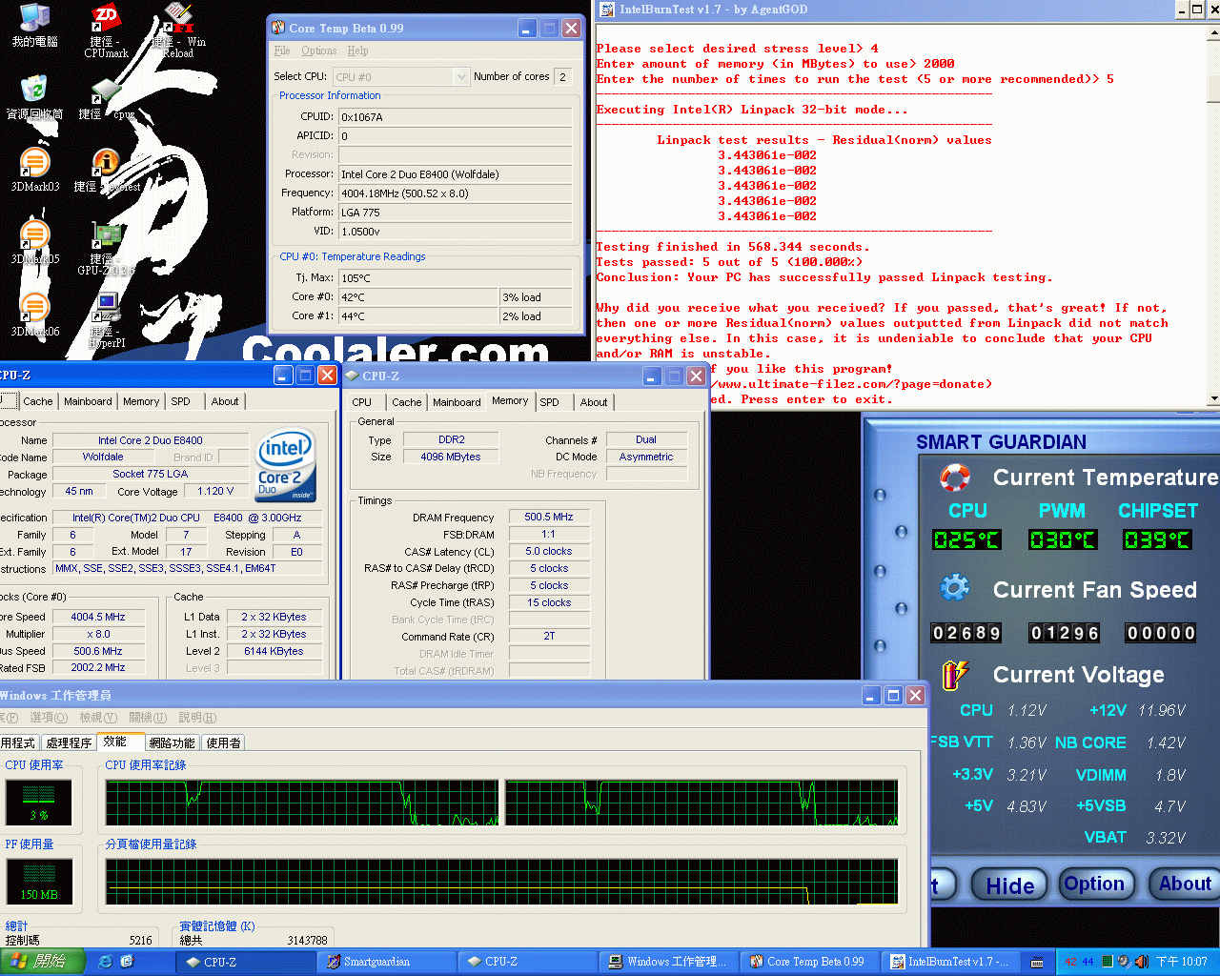1220x976 pixels.
Task: Select the 捷徑 - HyperPI desktop shortcut
Action: pos(106,320)
